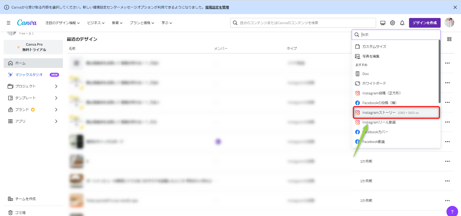Open the 環境設定を管理 link
The height and width of the screenshot is (216, 461).
(x=217, y=7)
